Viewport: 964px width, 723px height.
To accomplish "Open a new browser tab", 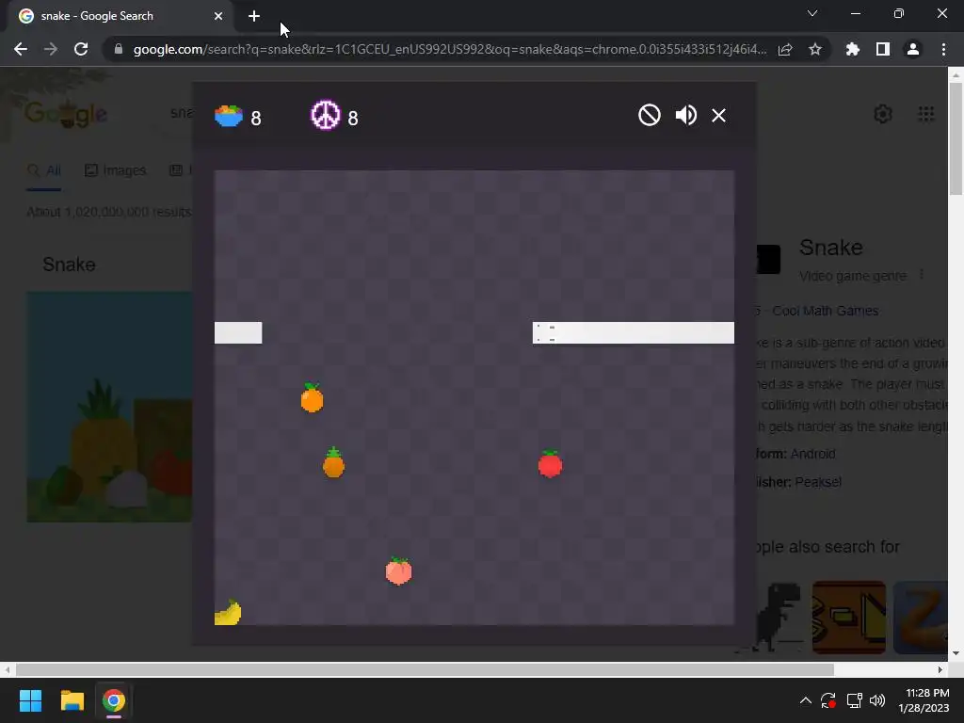I will (x=254, y=16).
